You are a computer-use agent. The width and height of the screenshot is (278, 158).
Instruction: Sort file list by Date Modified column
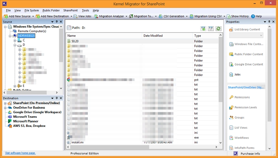point(167,36)
